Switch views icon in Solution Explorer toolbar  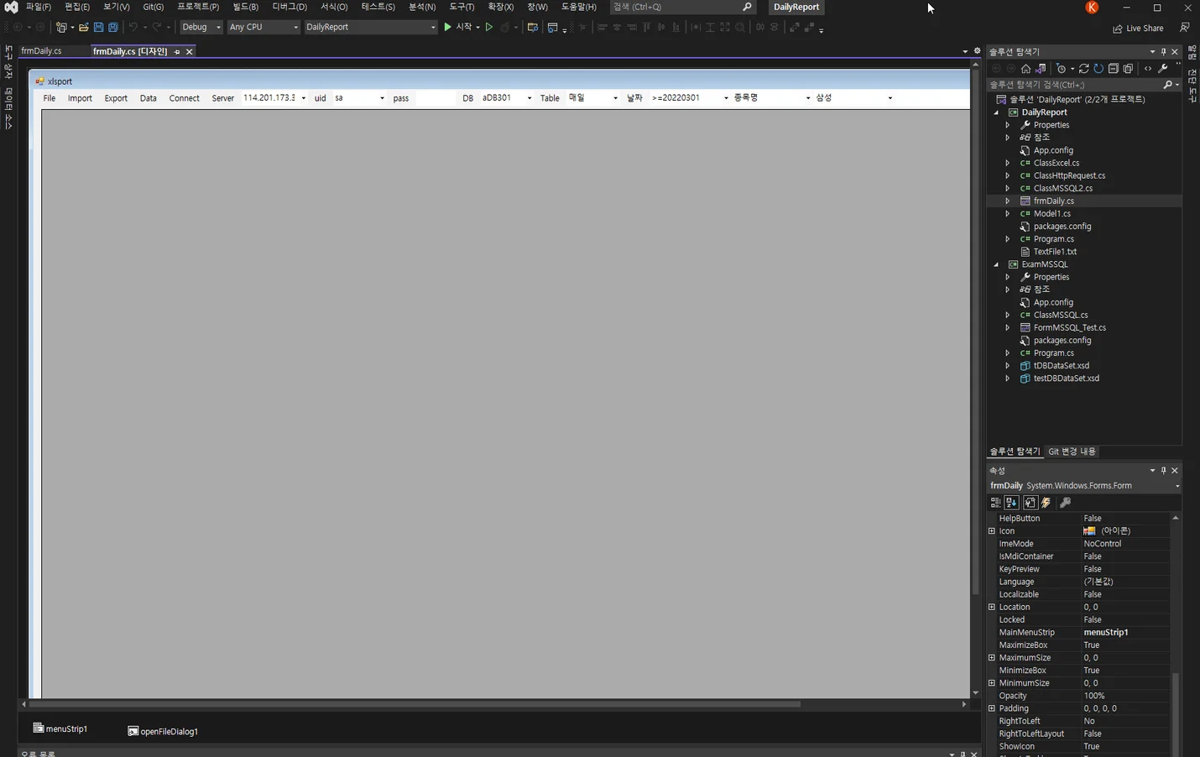1041,68
